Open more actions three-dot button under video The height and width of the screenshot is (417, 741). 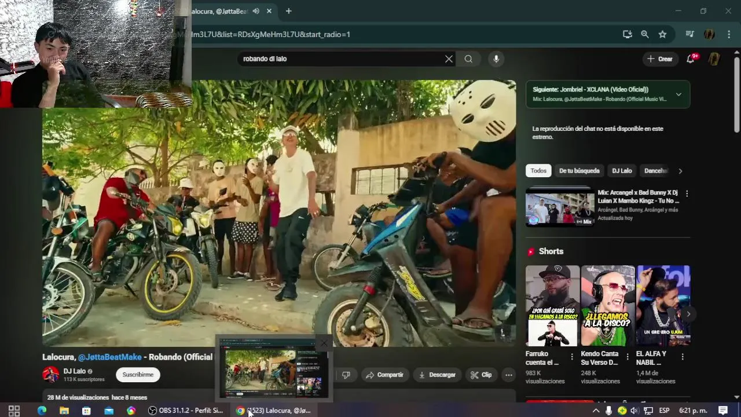point(508,375)
